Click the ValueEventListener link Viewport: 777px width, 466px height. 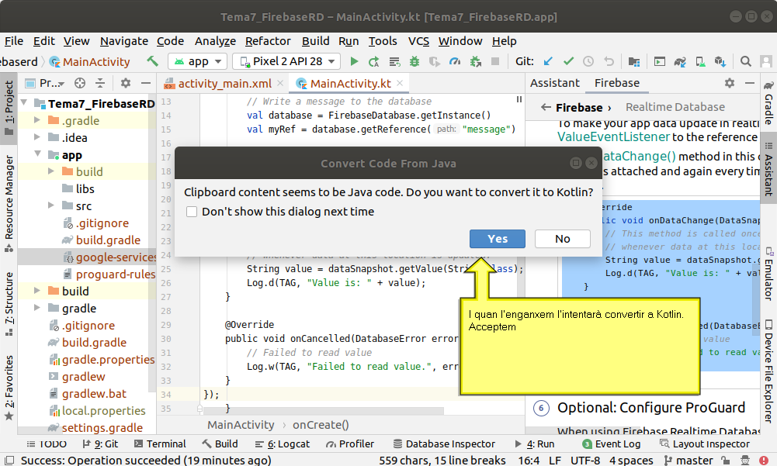[613, 137]
